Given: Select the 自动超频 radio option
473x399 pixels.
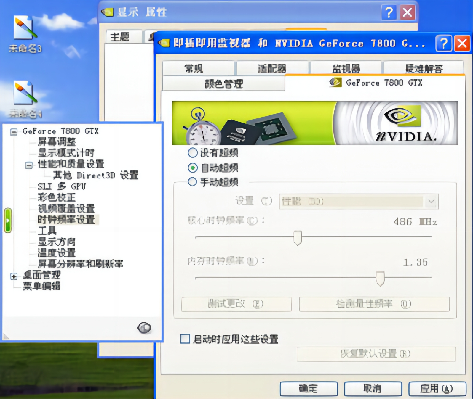Looking at the screenshot, I should click(x=193, y=168).
